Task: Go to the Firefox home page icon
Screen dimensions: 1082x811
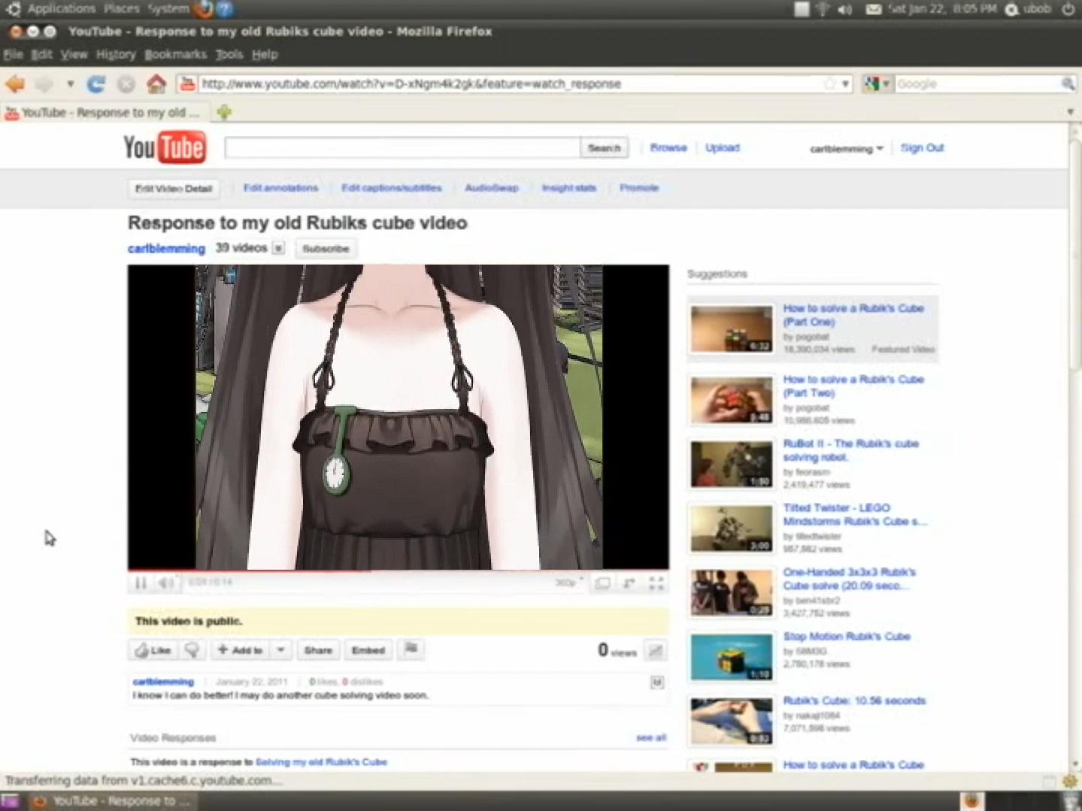Action: click(156, 84)
